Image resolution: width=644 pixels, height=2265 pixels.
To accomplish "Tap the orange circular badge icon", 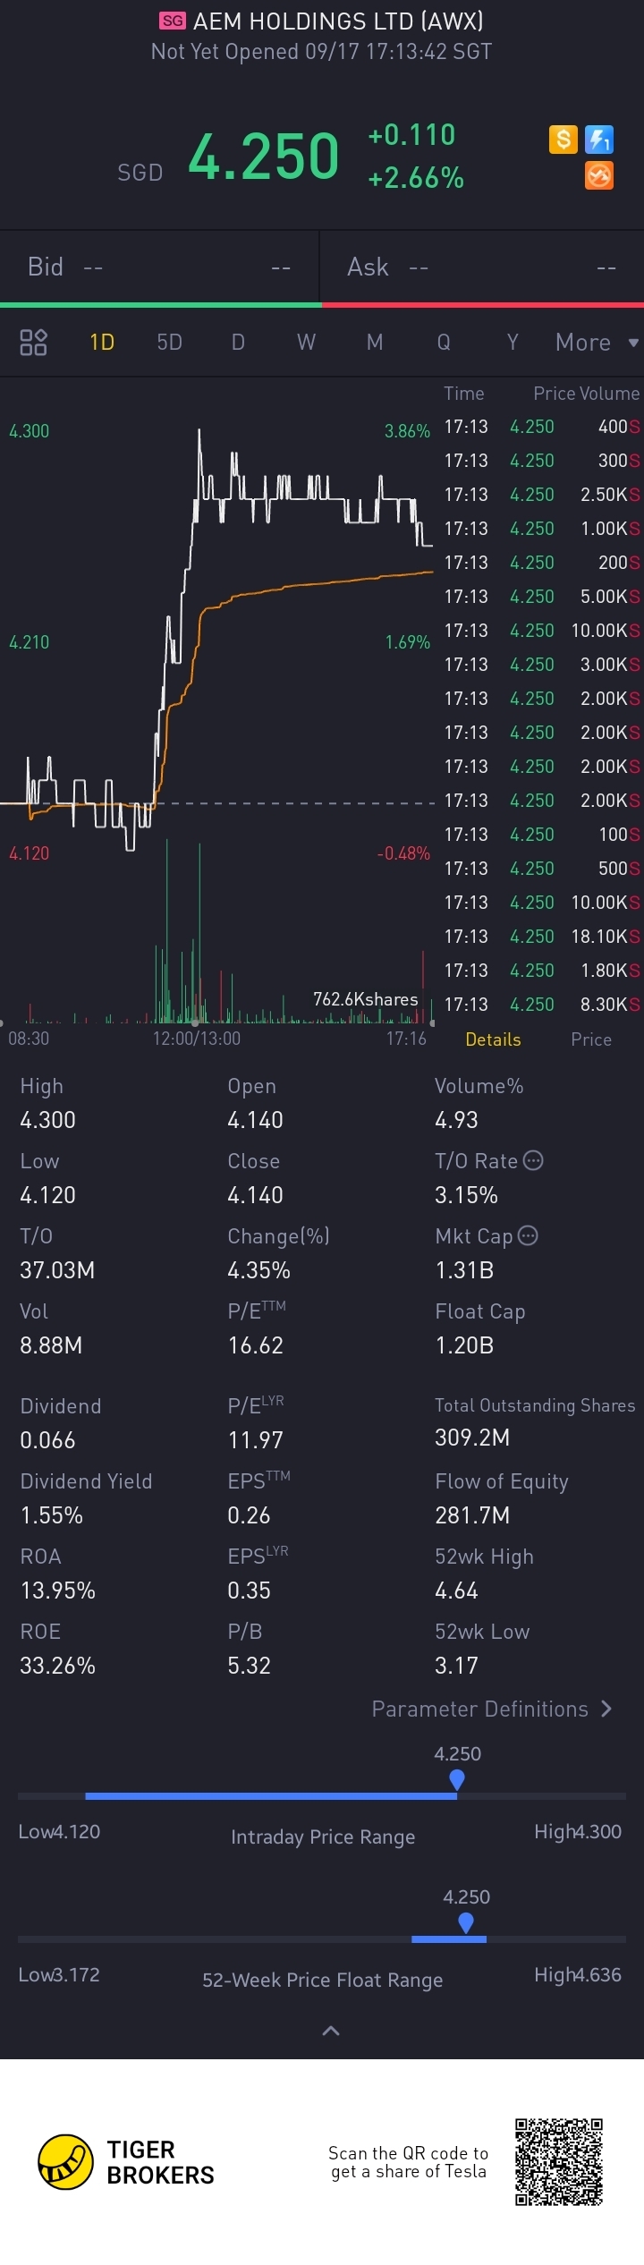I will pos(599,176).
